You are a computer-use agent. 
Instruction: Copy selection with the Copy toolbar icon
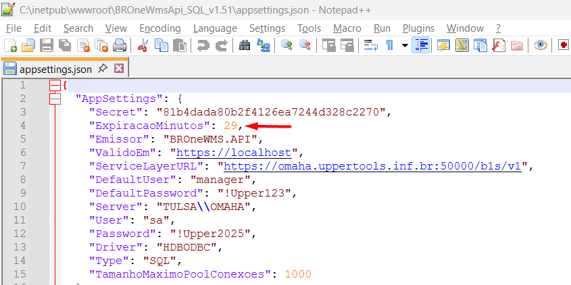162,45
